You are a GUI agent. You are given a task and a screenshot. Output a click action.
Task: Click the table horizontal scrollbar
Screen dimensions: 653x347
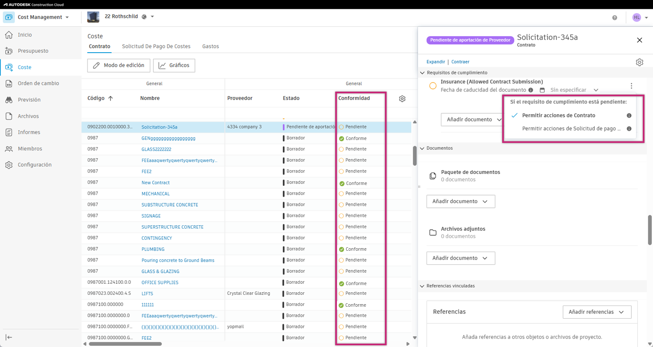[125, 344]
